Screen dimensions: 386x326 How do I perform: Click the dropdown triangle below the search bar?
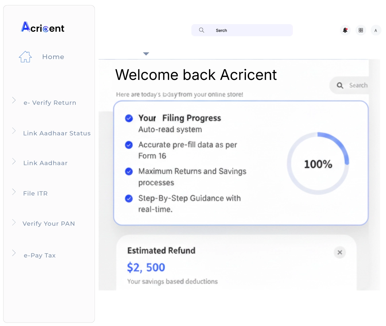click(x=146, y=54)
